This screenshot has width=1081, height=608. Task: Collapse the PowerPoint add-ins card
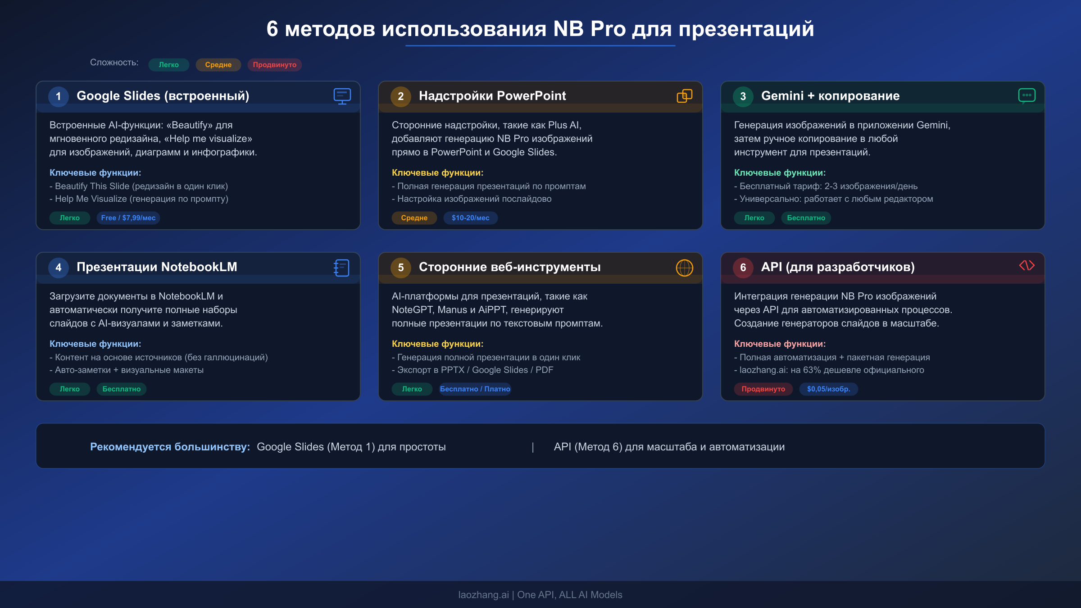coord(540,96)
